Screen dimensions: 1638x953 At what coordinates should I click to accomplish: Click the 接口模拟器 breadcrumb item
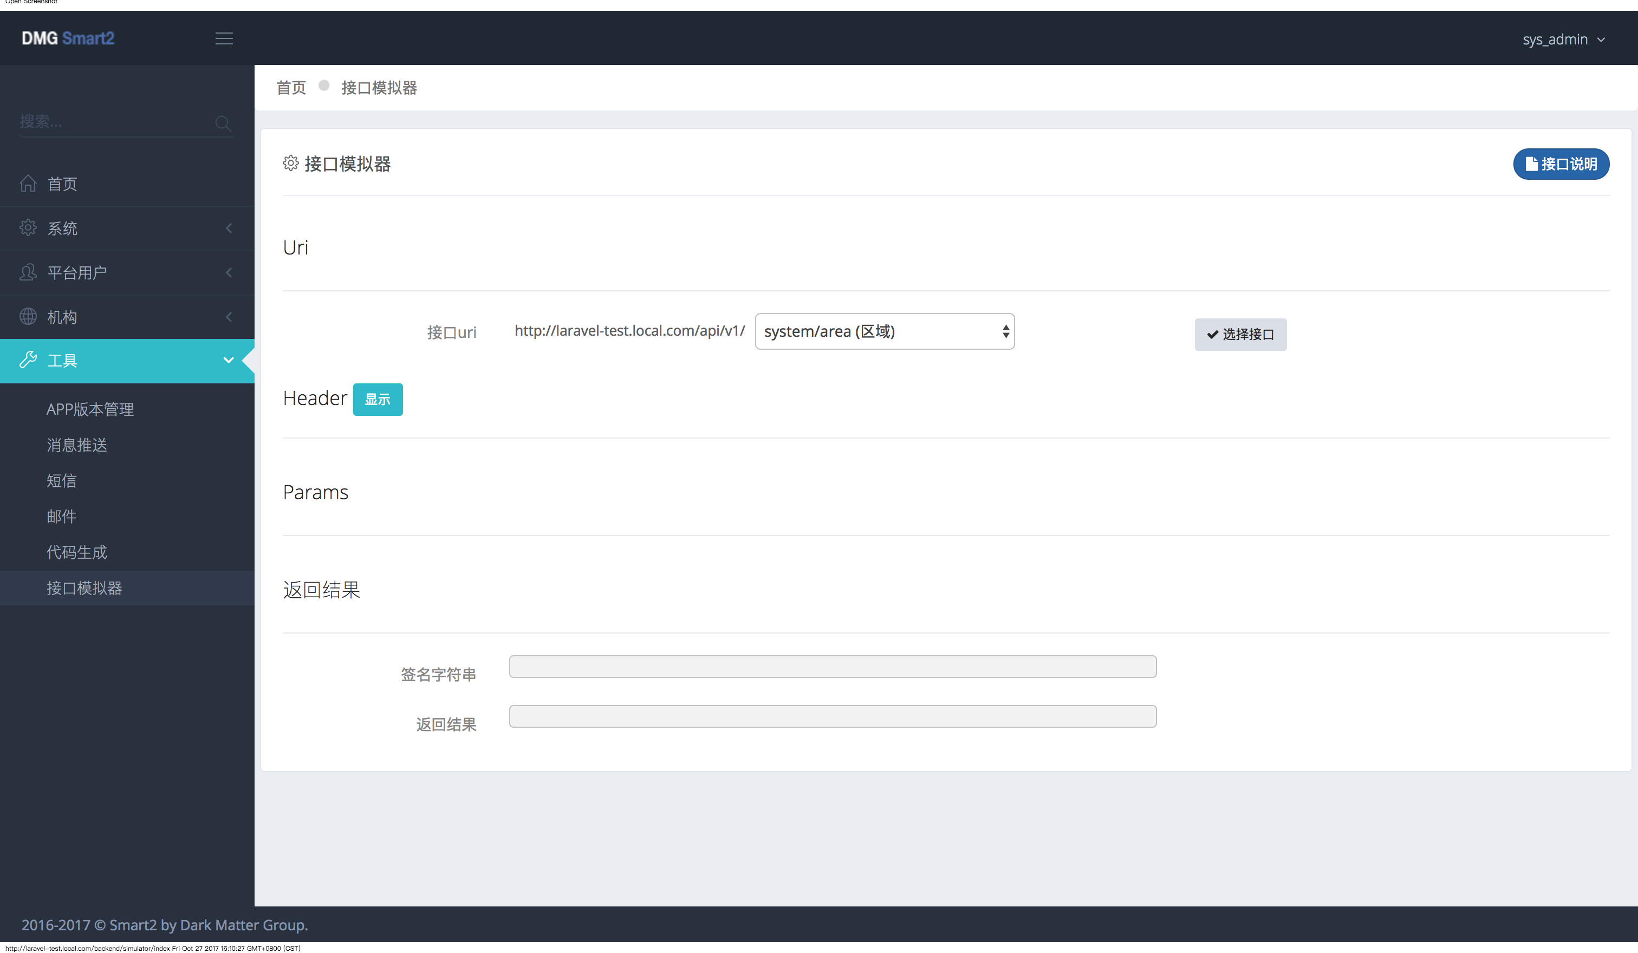[379, 88]
